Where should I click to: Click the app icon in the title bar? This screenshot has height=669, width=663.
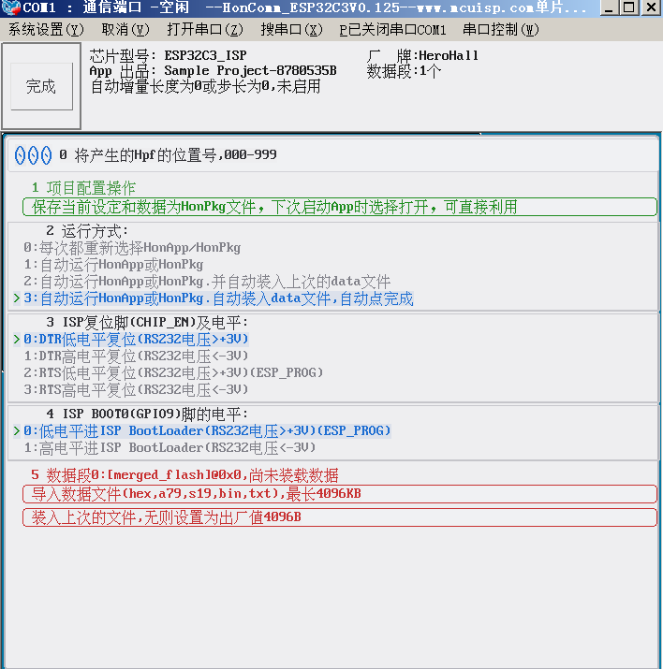click(10, 7)
